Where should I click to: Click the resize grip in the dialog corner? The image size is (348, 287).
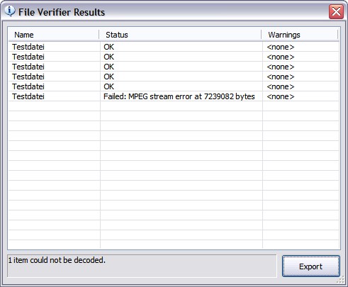tap(340, 280)
